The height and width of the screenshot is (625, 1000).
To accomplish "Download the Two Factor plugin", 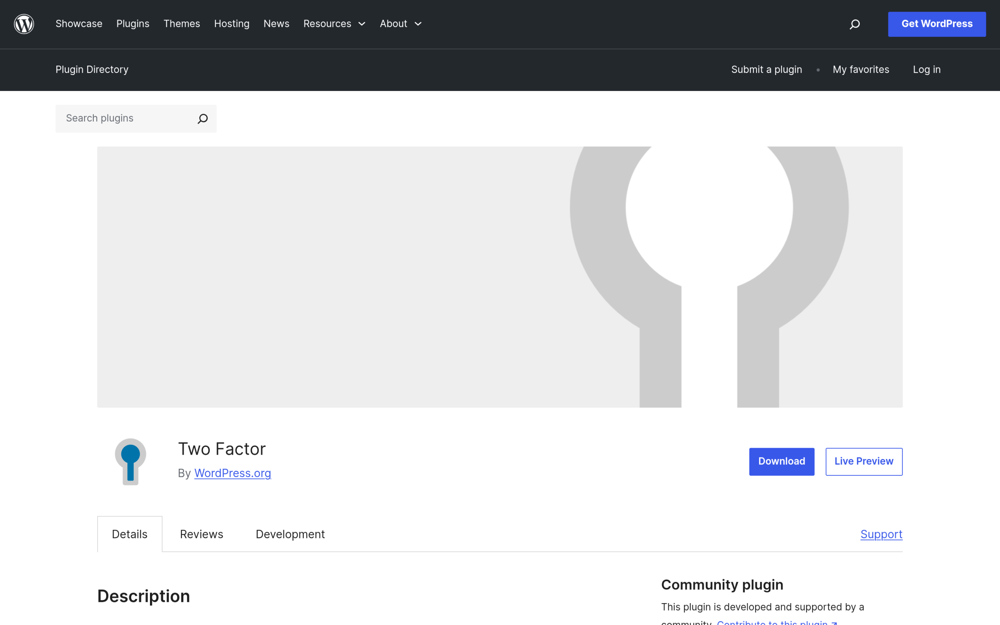I will (782, 462).
